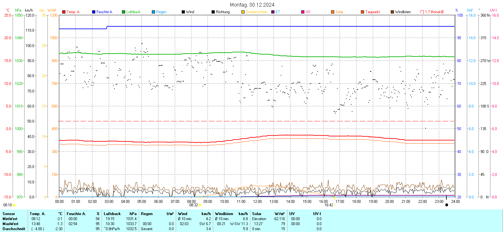Click the pink UV legend square
The height and width of the screenshot is (232, 503).
(x=303, y=12)
